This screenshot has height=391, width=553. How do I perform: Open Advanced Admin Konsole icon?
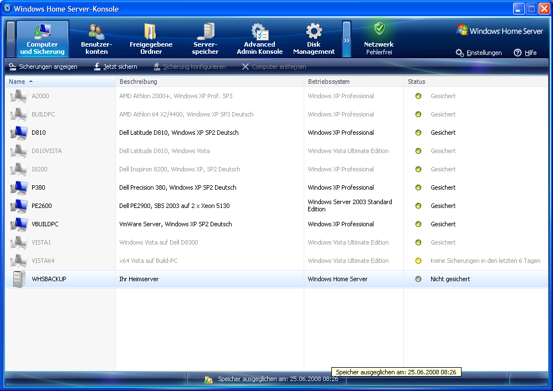coord(259,31)
